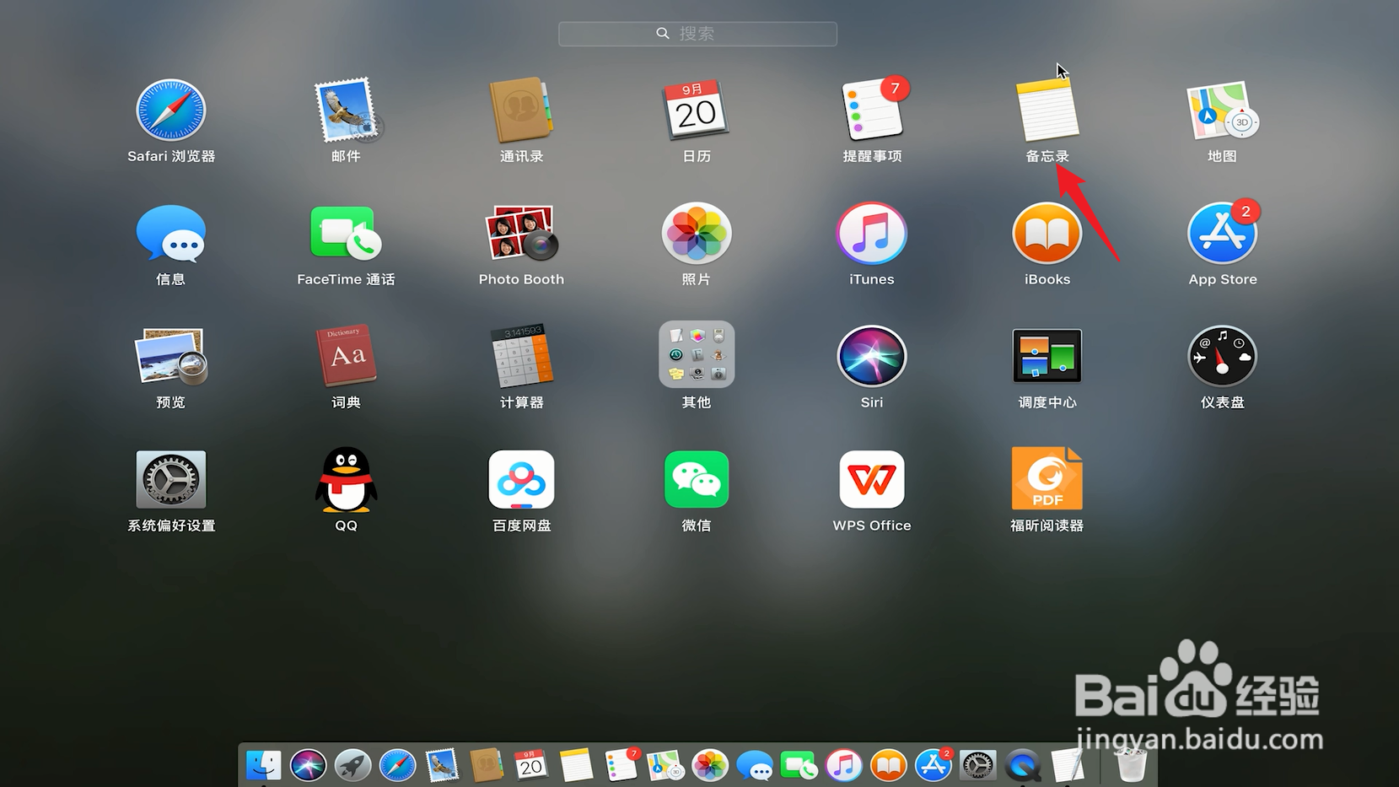This screenshot has width=1399, height=787.
Task: Open Safari 浏览器 from the Launchpad grid
Action: coord(171,111)
